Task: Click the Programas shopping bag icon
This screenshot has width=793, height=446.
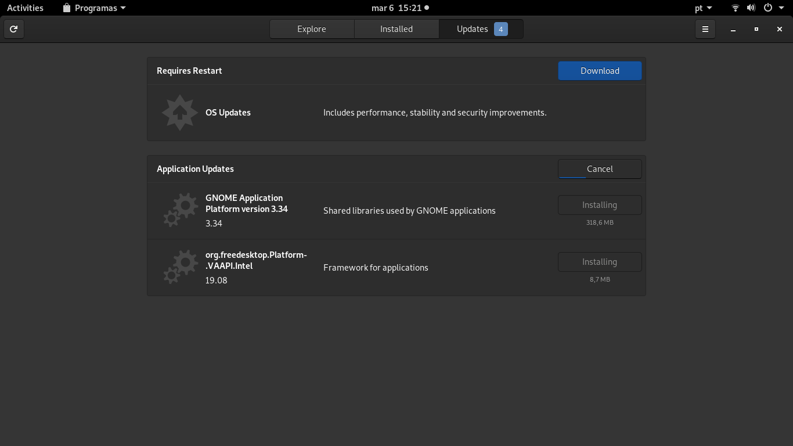Action: point(67,8)
